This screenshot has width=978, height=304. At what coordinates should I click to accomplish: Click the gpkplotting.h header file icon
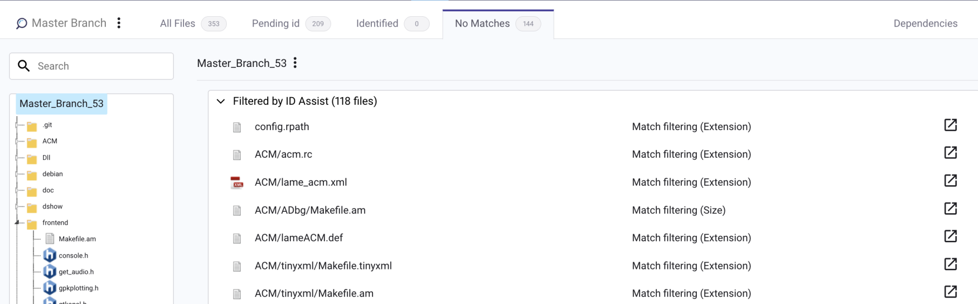tap(50, 287)
